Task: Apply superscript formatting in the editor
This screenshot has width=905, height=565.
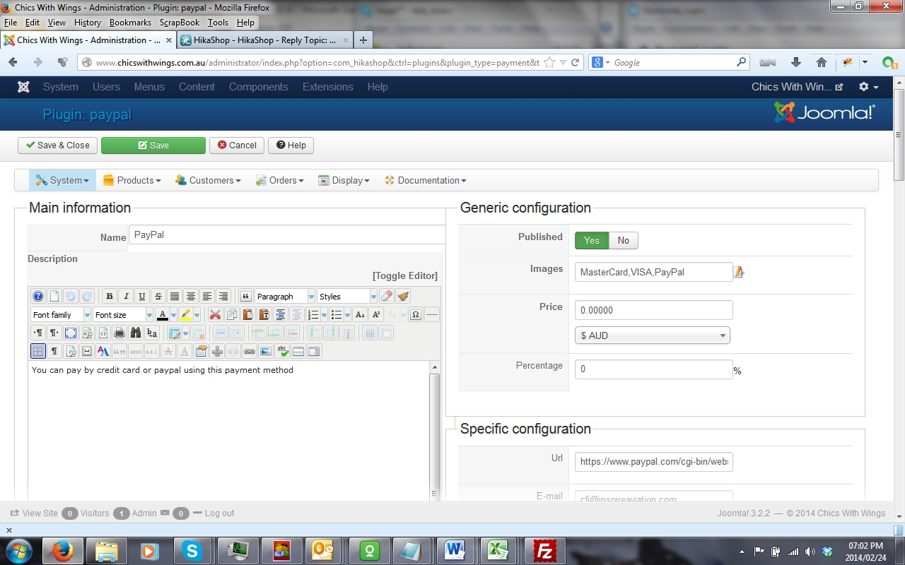Action: coord(376,315)
